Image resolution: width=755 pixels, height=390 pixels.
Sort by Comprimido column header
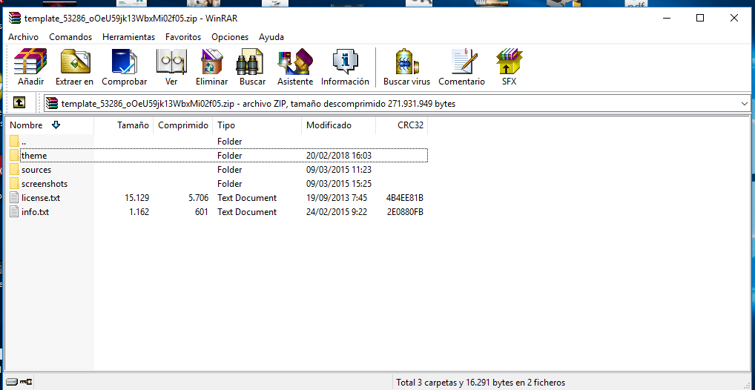[x=183, y=125]
